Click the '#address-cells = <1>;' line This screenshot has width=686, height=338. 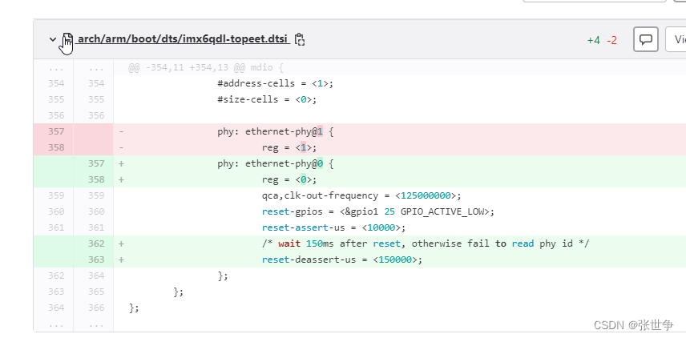pos(276,83)
